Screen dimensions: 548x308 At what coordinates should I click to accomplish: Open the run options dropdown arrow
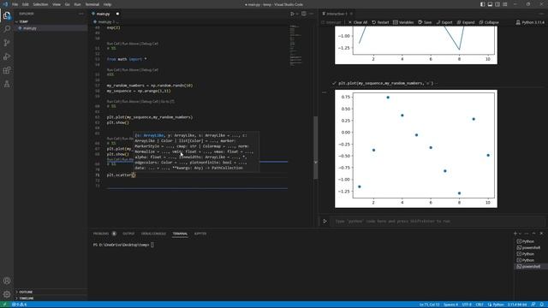click(x=297, y=14)
